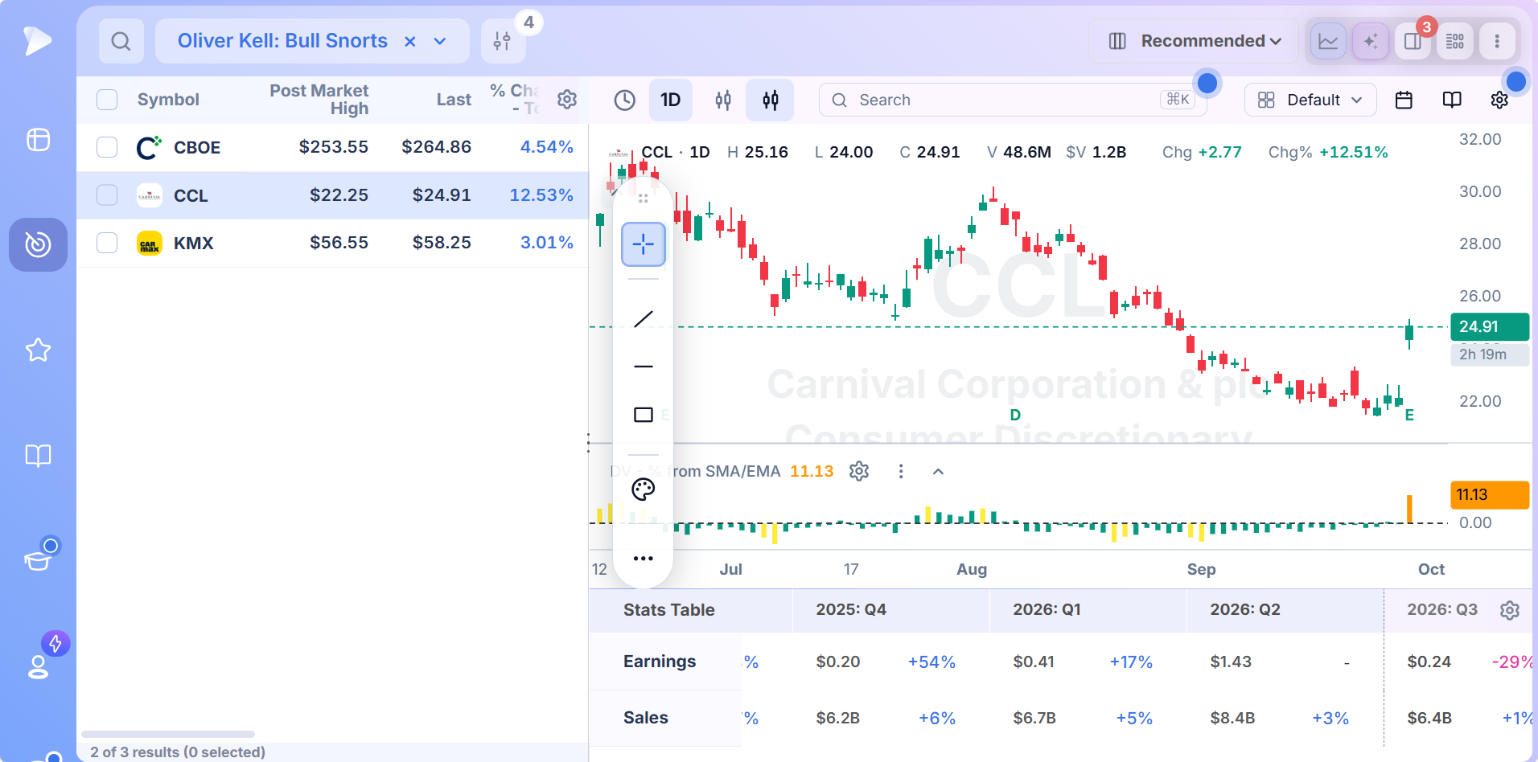The height and width of the screenshot is (762, 1538).
Task: Open the Recommended columns dropdown
Action: coord(1194,41)
